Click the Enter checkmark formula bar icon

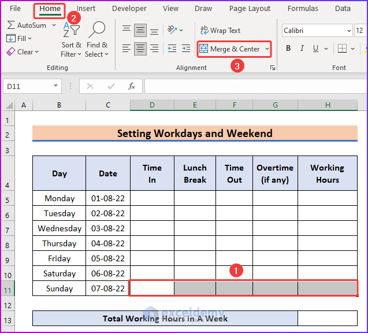[x=111, y=86]
